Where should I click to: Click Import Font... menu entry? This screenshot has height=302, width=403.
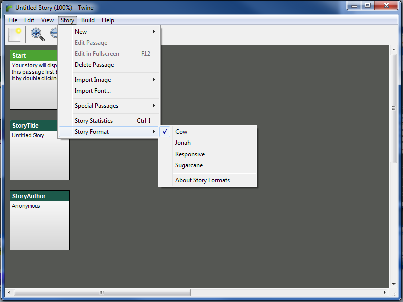[93, 91]
